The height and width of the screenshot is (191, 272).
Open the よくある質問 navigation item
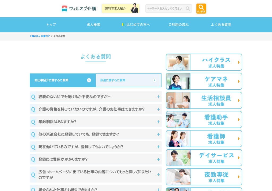coord(221,25)
